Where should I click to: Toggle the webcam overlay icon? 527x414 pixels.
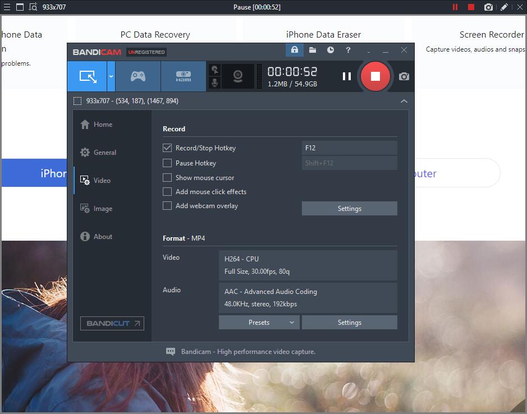pos(238,76)
